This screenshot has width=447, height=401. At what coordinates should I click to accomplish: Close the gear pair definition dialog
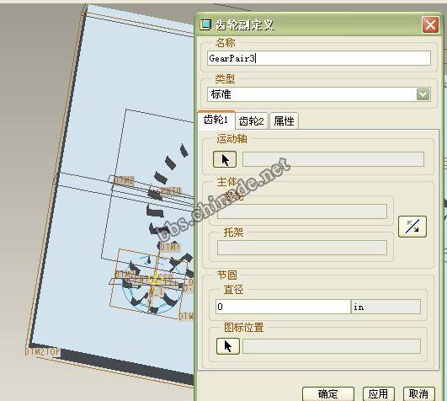click(430, 24)
